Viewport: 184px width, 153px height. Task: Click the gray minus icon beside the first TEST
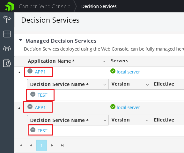33,94
